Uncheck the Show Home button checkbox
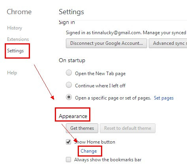This screenshot has width=187, height=166. tap(68, 142)
